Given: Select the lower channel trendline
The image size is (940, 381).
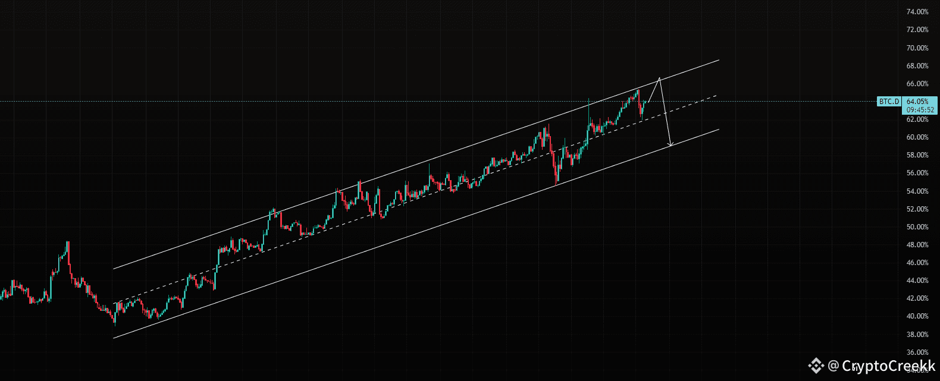Looking at the screenshot, I should [x=416, y=234].
